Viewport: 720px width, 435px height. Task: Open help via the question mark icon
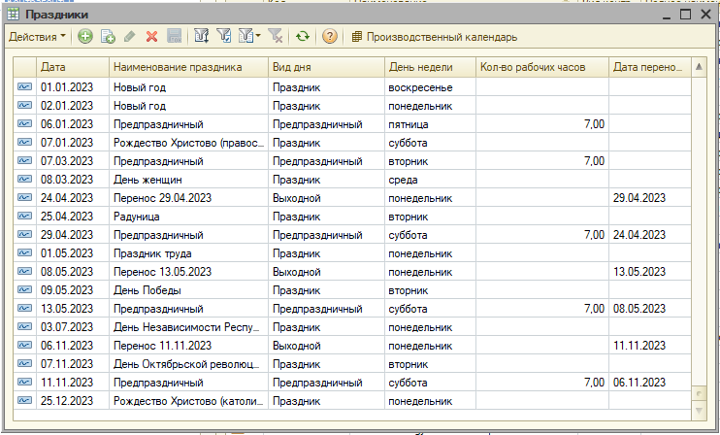point(330,37)
